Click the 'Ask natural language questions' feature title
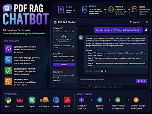The image size is (152, 114). coord(27,58)
